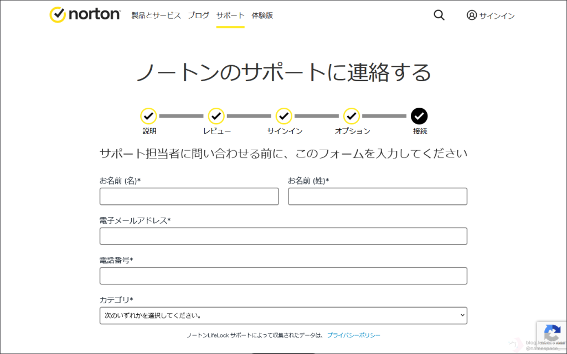Screen dimensions: 567x354
Task: Click the 説明 step checkmark circle
Action: click(148, 116)
